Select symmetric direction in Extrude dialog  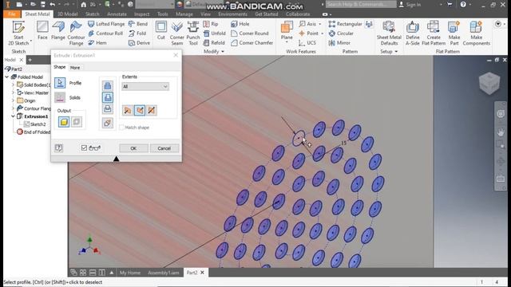(151, 110)
